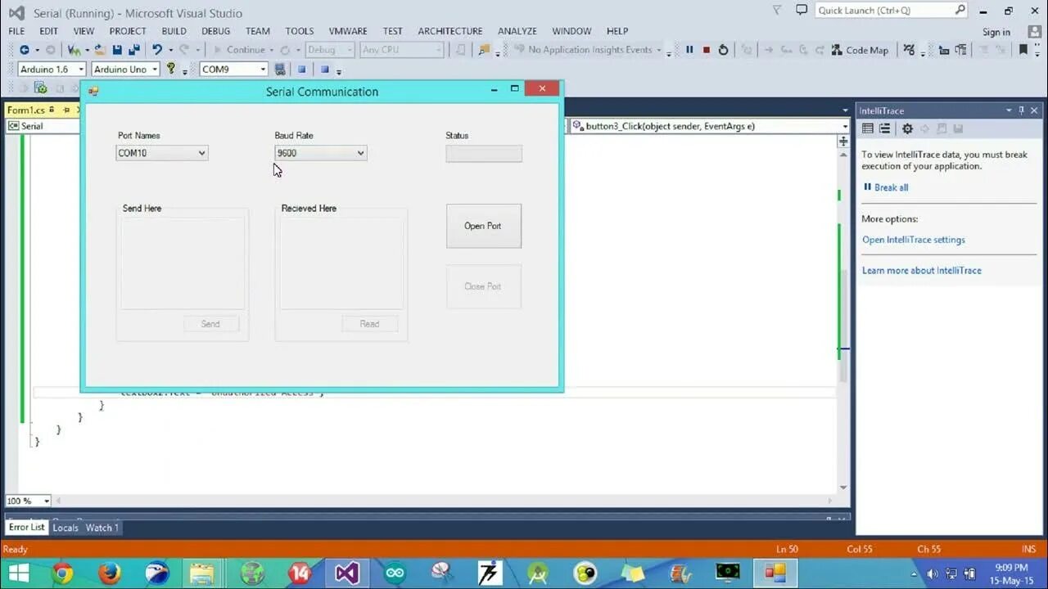Click the Open File toolbar icon
The width and height of the screenshot is (1048, 589).
click(100, 50)
